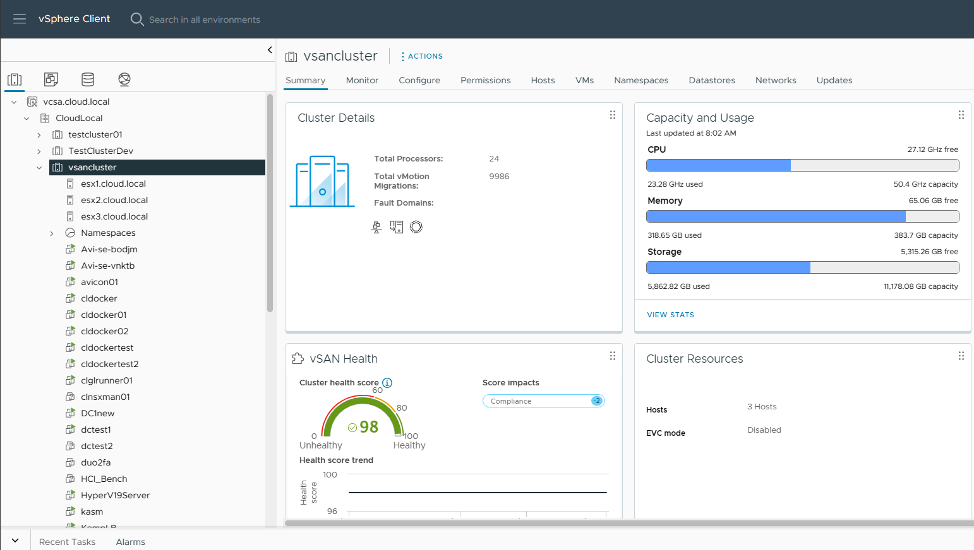
Task: Select the Networking inventory icon
Action: point(124,79)
